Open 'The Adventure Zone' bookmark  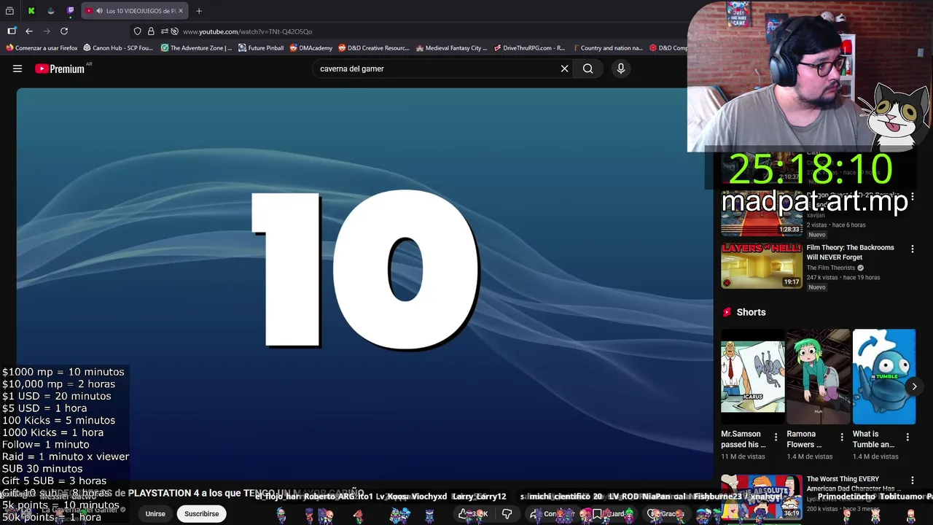coord(196,48)
